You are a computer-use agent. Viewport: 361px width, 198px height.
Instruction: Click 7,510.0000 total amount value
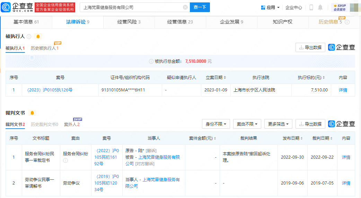tap(196, 61)
